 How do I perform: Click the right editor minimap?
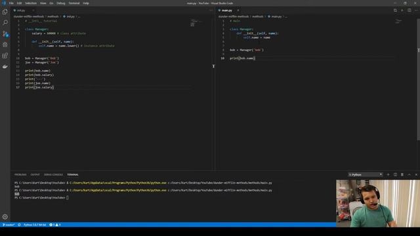(x=399, y=22)
